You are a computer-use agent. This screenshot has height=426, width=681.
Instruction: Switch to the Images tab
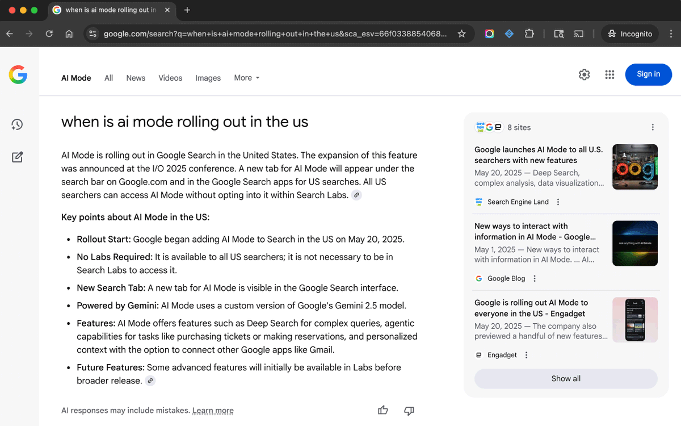(208, 78)
